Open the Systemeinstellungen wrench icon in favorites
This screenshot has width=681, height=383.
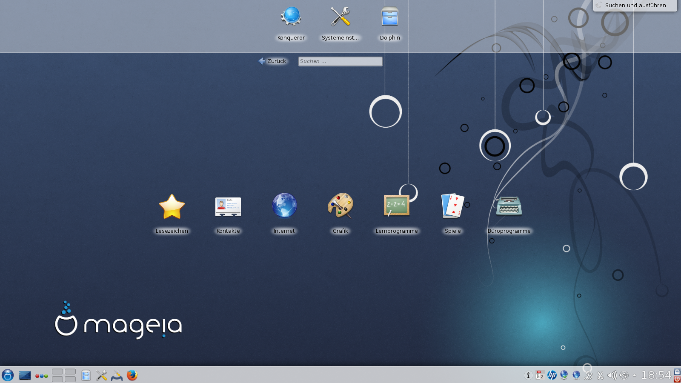coord(340,17)
